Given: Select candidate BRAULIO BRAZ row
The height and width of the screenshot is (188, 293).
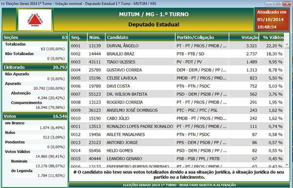Looking at the screenshot, I should click(177, 54).
